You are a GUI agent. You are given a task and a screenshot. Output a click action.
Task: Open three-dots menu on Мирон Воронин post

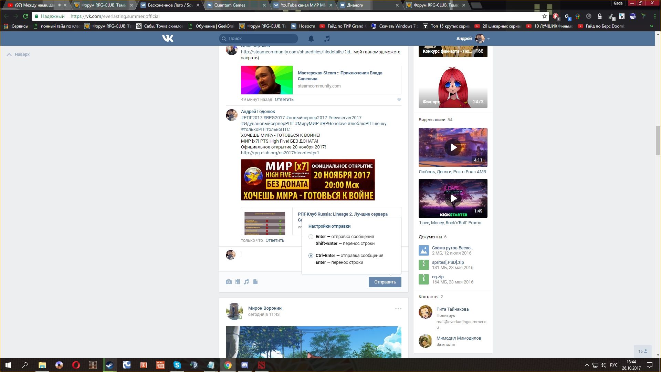coord(398,309)
